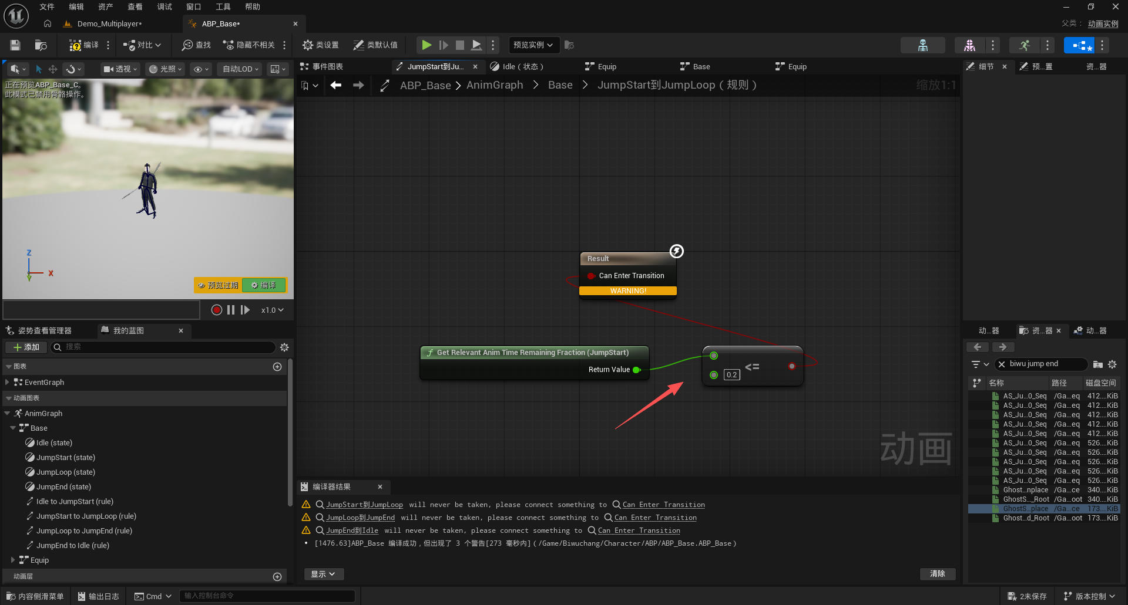Open the 透视 perspective viewport dropdown
The height and width of the screenshot is (605, 1128).
coord(120,69)
